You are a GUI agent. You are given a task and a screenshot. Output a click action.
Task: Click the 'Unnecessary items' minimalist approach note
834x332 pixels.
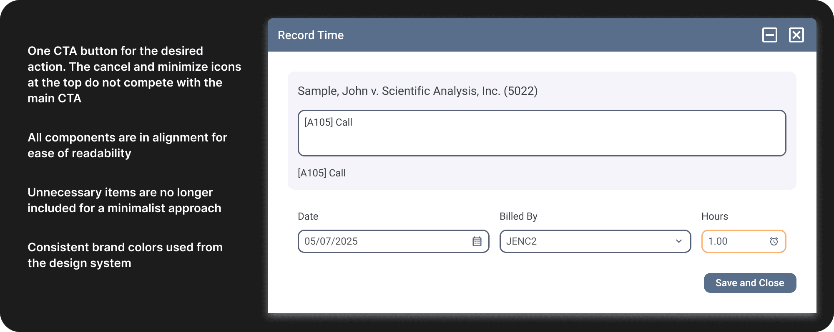[124, 200]
